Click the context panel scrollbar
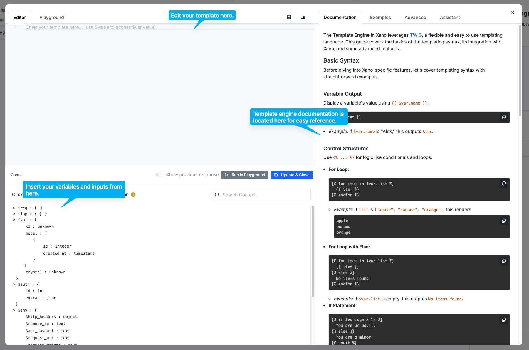The width and height of the screenshot is (529, 350). click(x=313, y=251)
